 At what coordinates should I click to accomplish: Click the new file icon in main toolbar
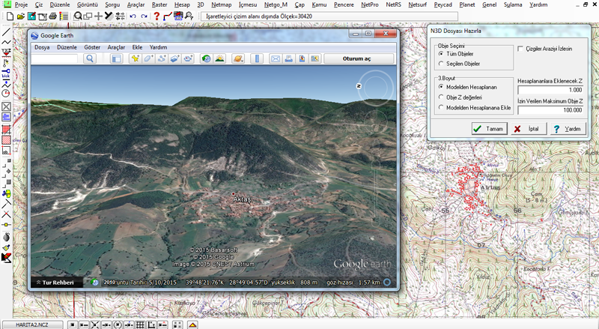click(x=10, y=16)
